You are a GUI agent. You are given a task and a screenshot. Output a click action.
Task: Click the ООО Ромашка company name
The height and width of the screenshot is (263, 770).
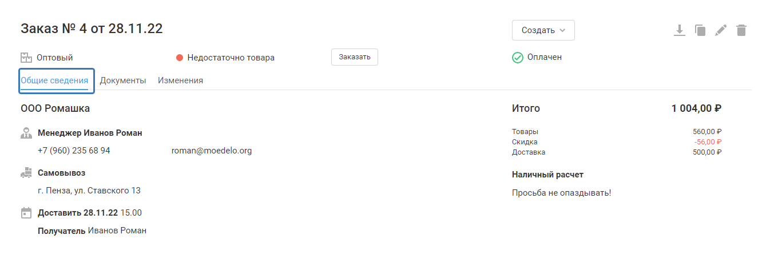coord(55,108)
